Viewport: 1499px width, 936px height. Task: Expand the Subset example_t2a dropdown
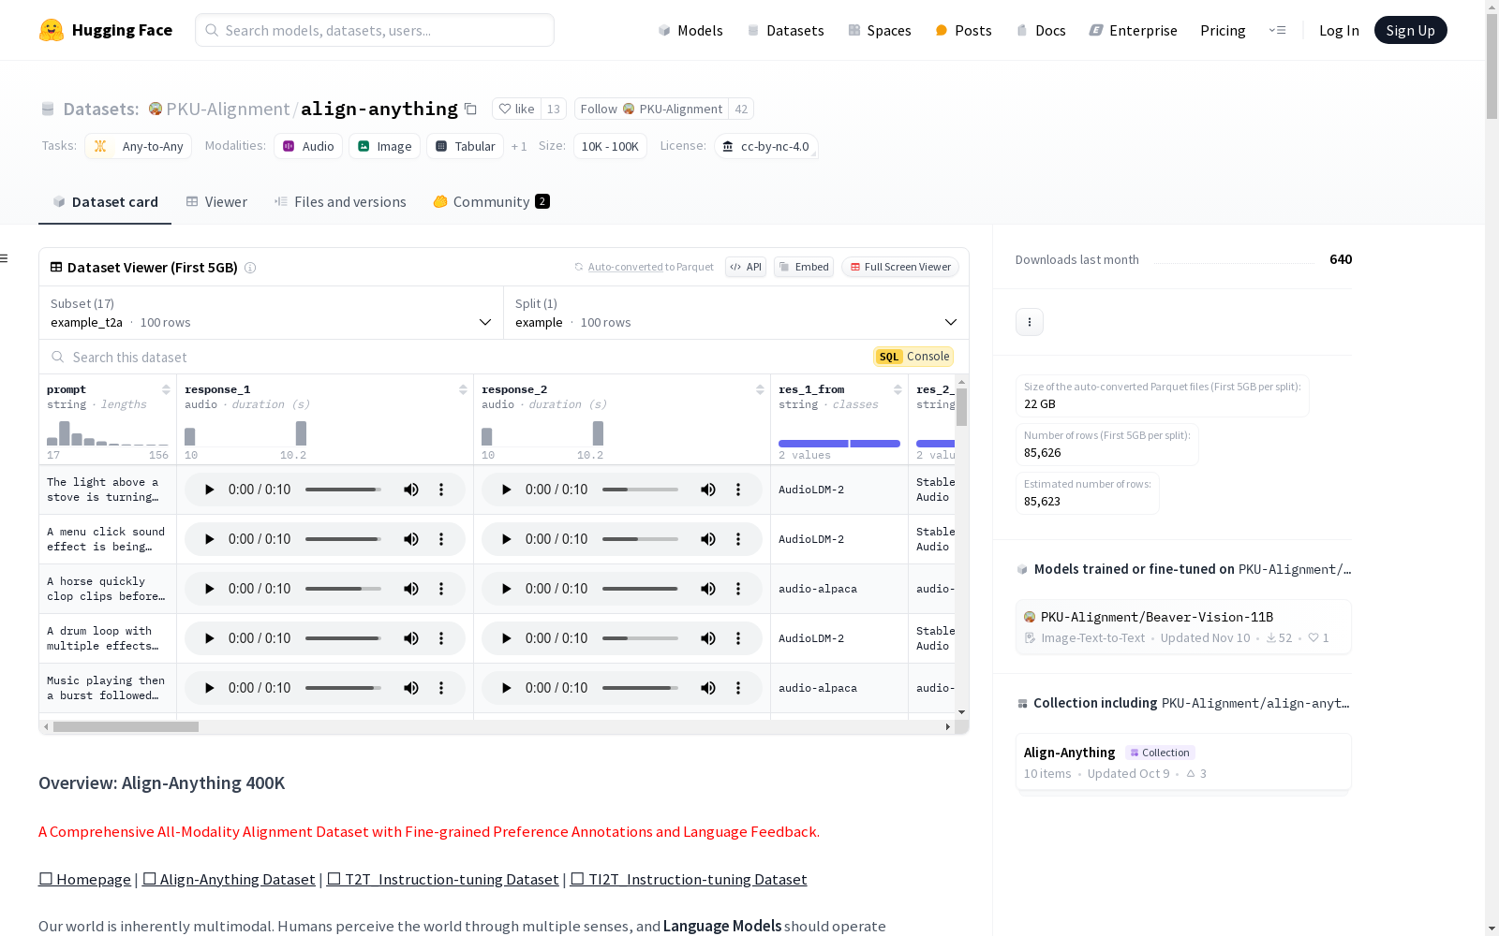pos(272,313)
